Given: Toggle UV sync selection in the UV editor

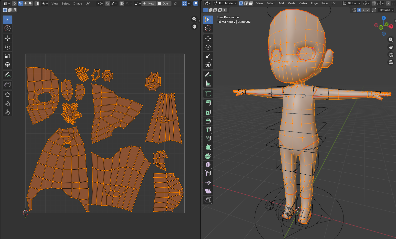Looking at the screenshot, I should [14, 4].
